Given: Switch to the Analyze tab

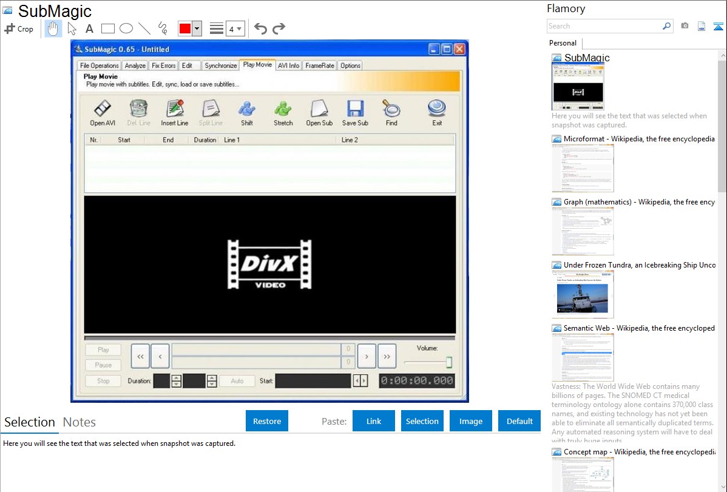Looking at the screenshot, I should [x=135, y=66].
